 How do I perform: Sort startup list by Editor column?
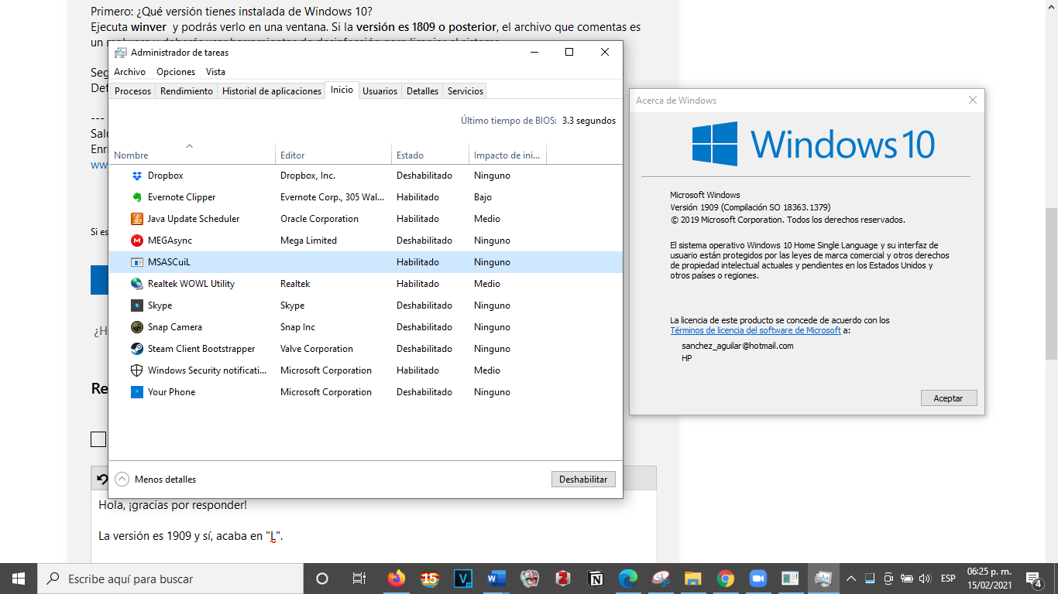334,155
